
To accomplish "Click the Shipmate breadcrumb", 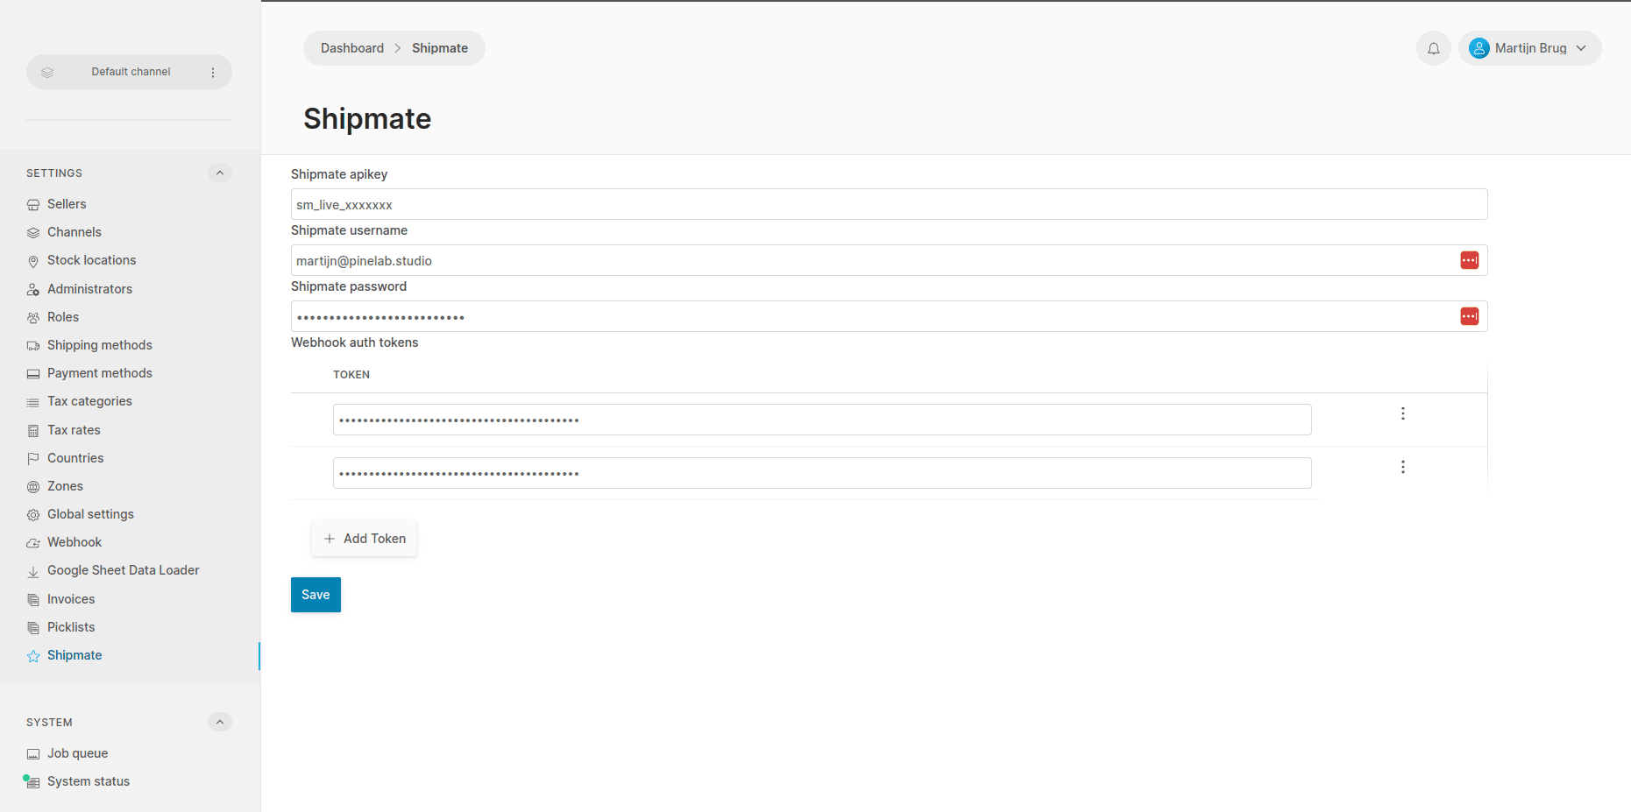I will pos(440,48).
